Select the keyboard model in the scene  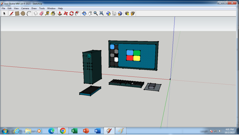click(126, 83)
